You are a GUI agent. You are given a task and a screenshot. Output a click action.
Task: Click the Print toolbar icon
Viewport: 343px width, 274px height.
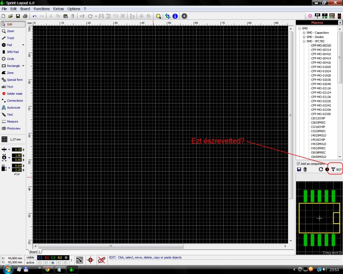(25, 16)
